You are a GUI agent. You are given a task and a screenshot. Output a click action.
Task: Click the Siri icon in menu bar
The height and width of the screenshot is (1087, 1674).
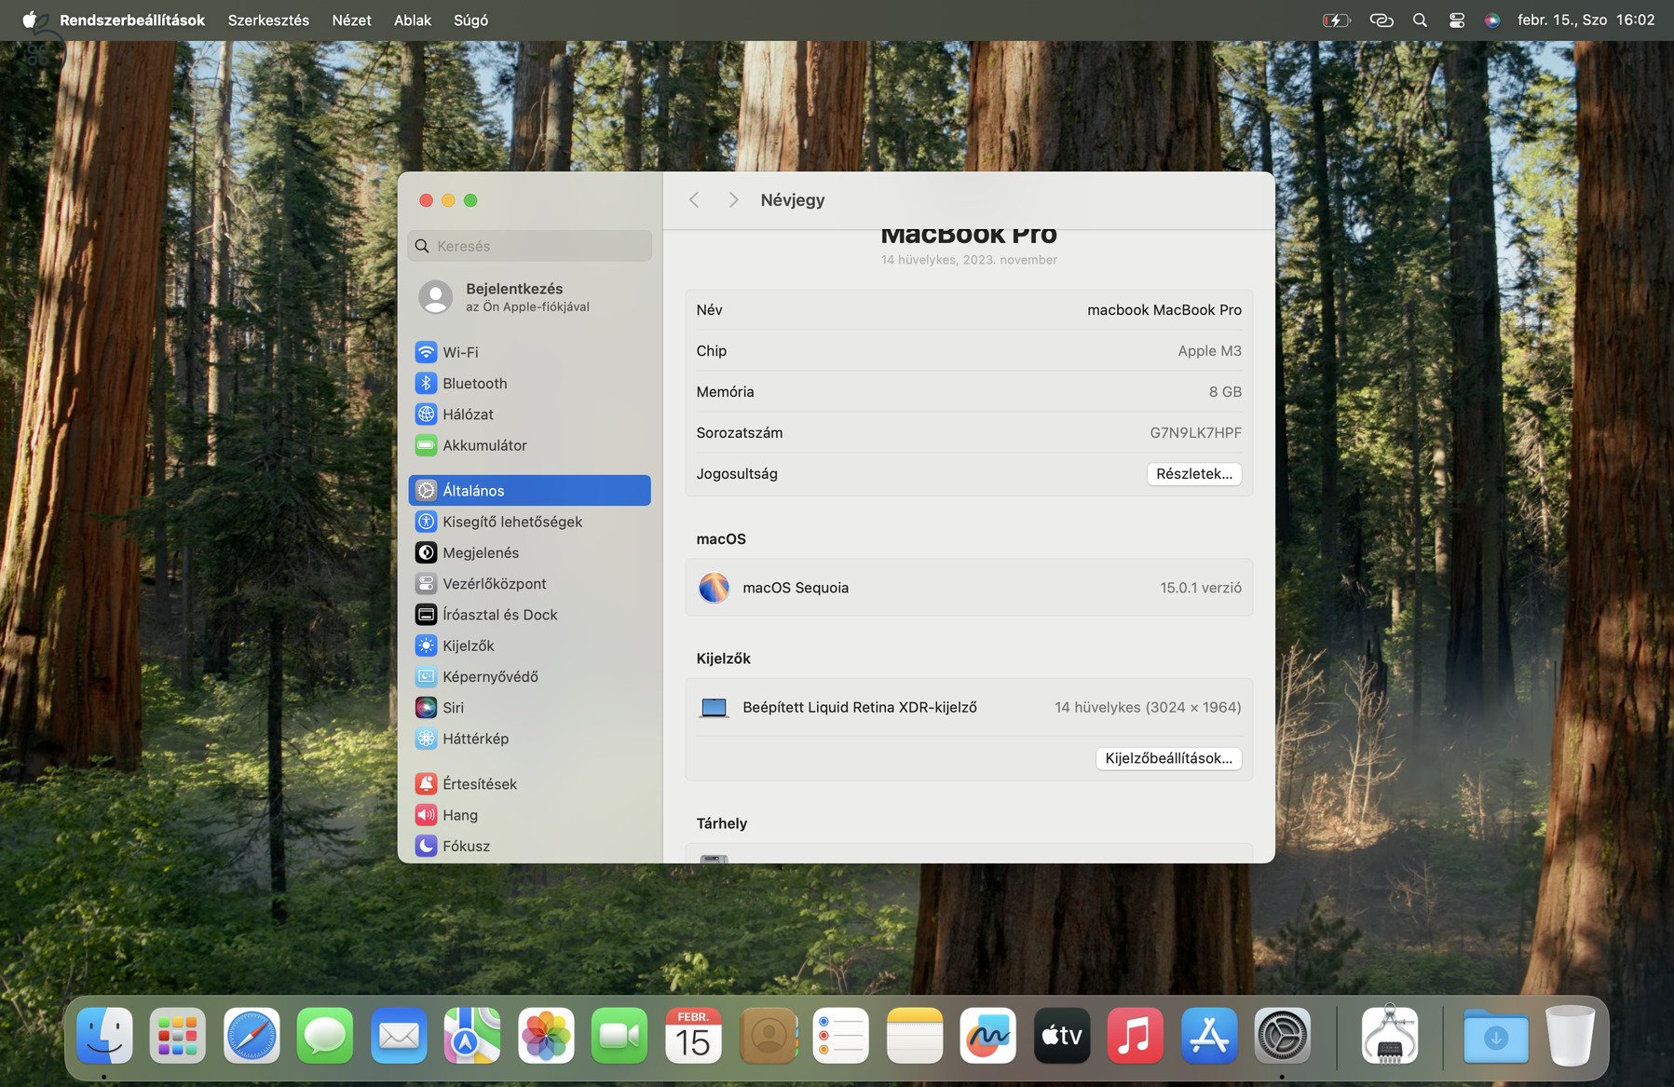[x=1492, y=20]
